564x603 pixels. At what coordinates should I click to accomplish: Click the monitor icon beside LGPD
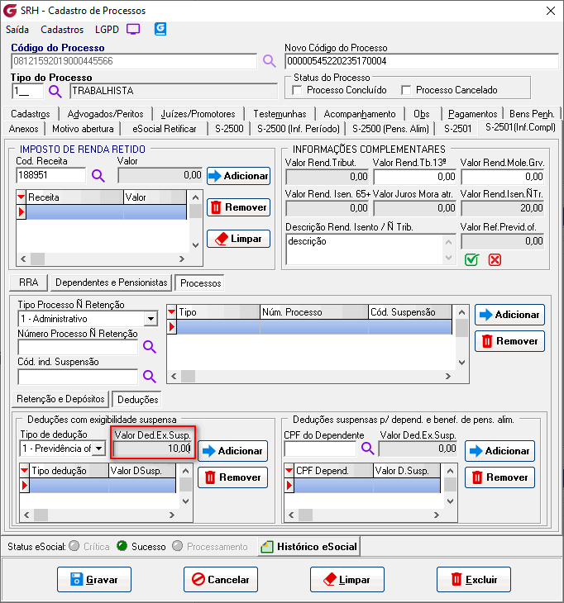point(133,29)
